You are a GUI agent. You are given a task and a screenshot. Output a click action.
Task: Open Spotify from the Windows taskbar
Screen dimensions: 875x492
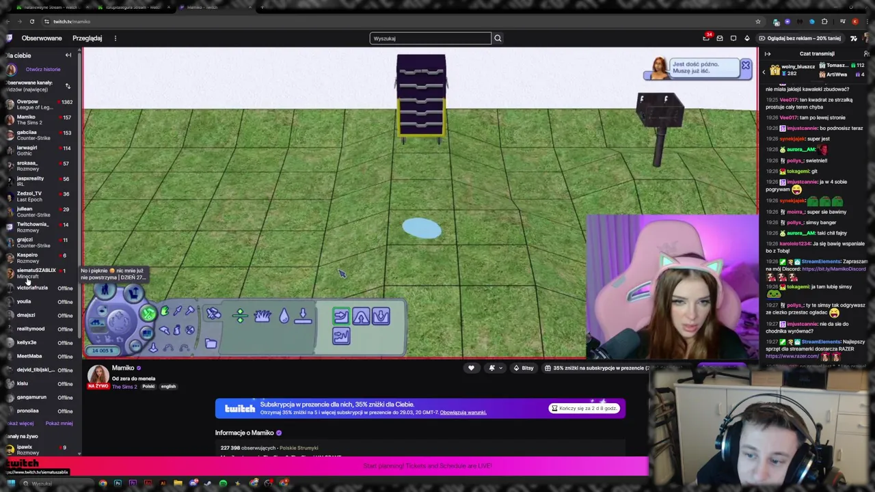223,484
